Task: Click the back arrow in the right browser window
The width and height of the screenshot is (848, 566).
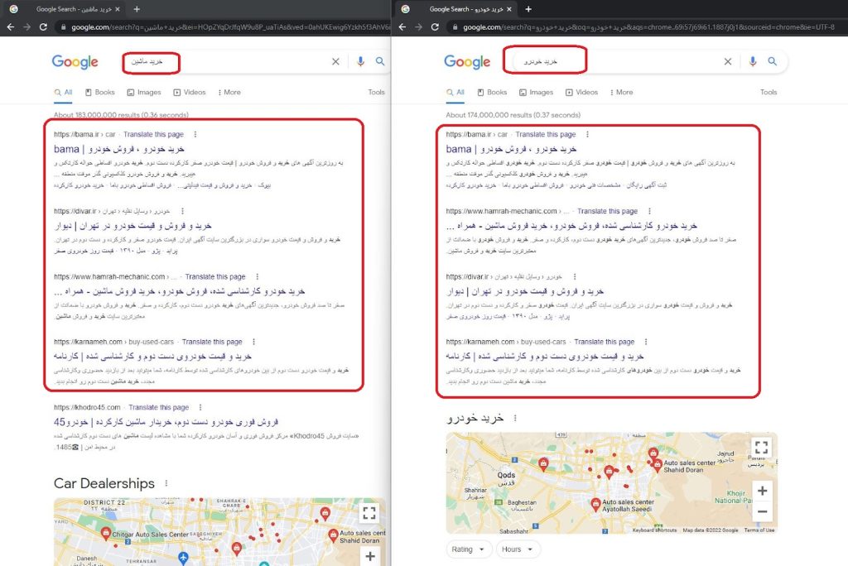Action: [402, 27]
